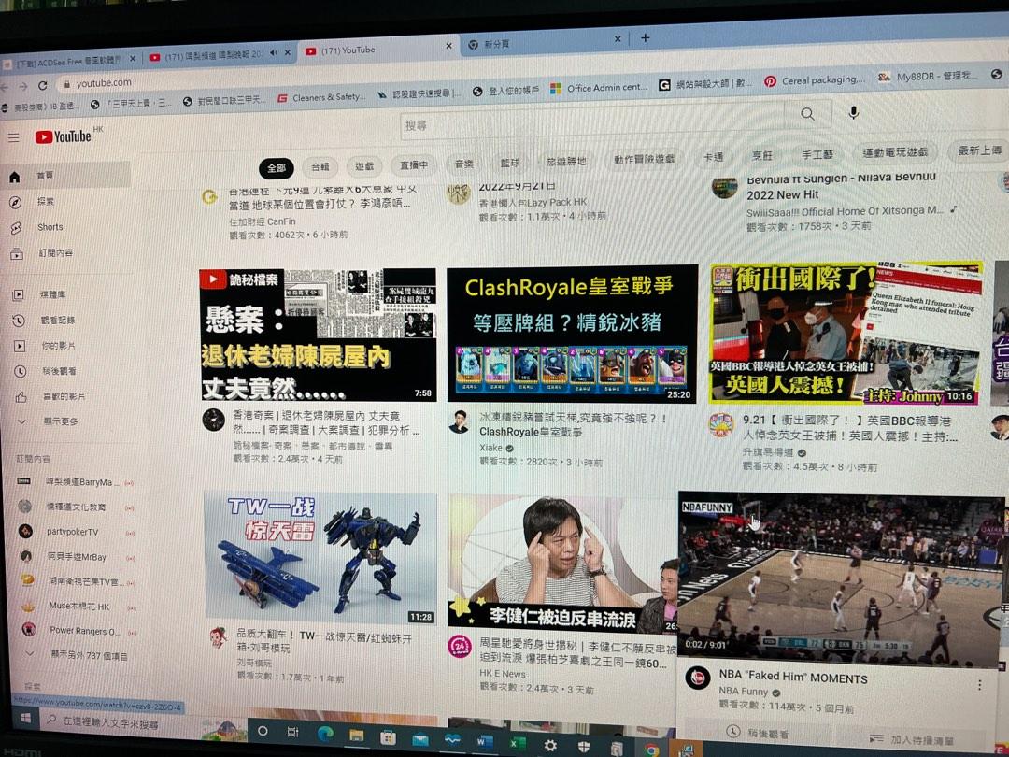Viewport: 1009px width, 757px height.
Task: Select the 旅遊勝地 filter chip
Action: (566, 161)
